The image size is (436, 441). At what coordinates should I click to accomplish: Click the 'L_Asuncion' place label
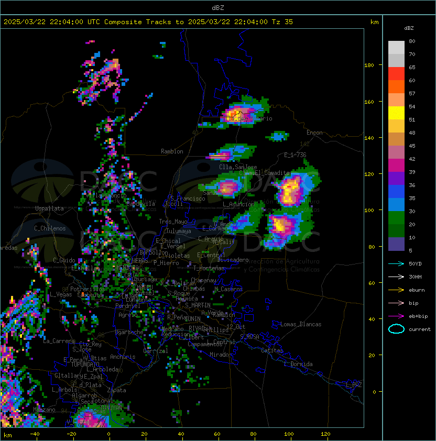[x=238, y=204]
